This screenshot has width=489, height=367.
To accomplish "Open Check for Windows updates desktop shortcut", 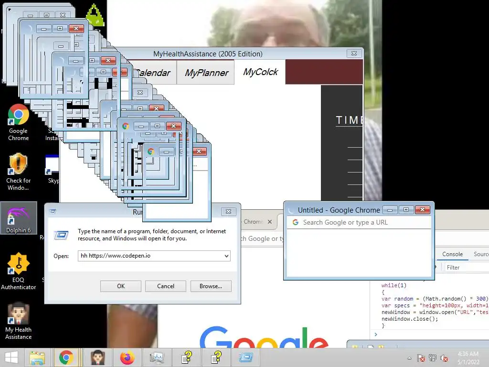I will (x=18, y=172).
